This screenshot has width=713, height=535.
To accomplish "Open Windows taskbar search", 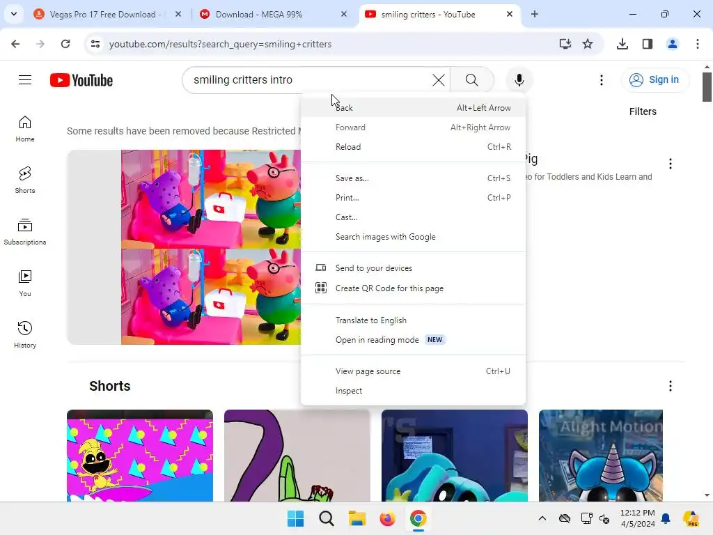I will 326,518.
